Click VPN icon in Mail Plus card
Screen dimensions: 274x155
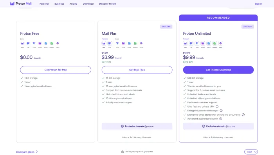[x=117, y=43]
